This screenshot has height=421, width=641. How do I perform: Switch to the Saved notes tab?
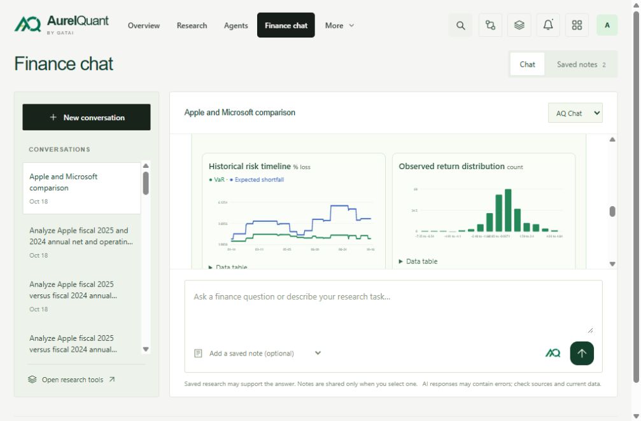pos(581,64)
